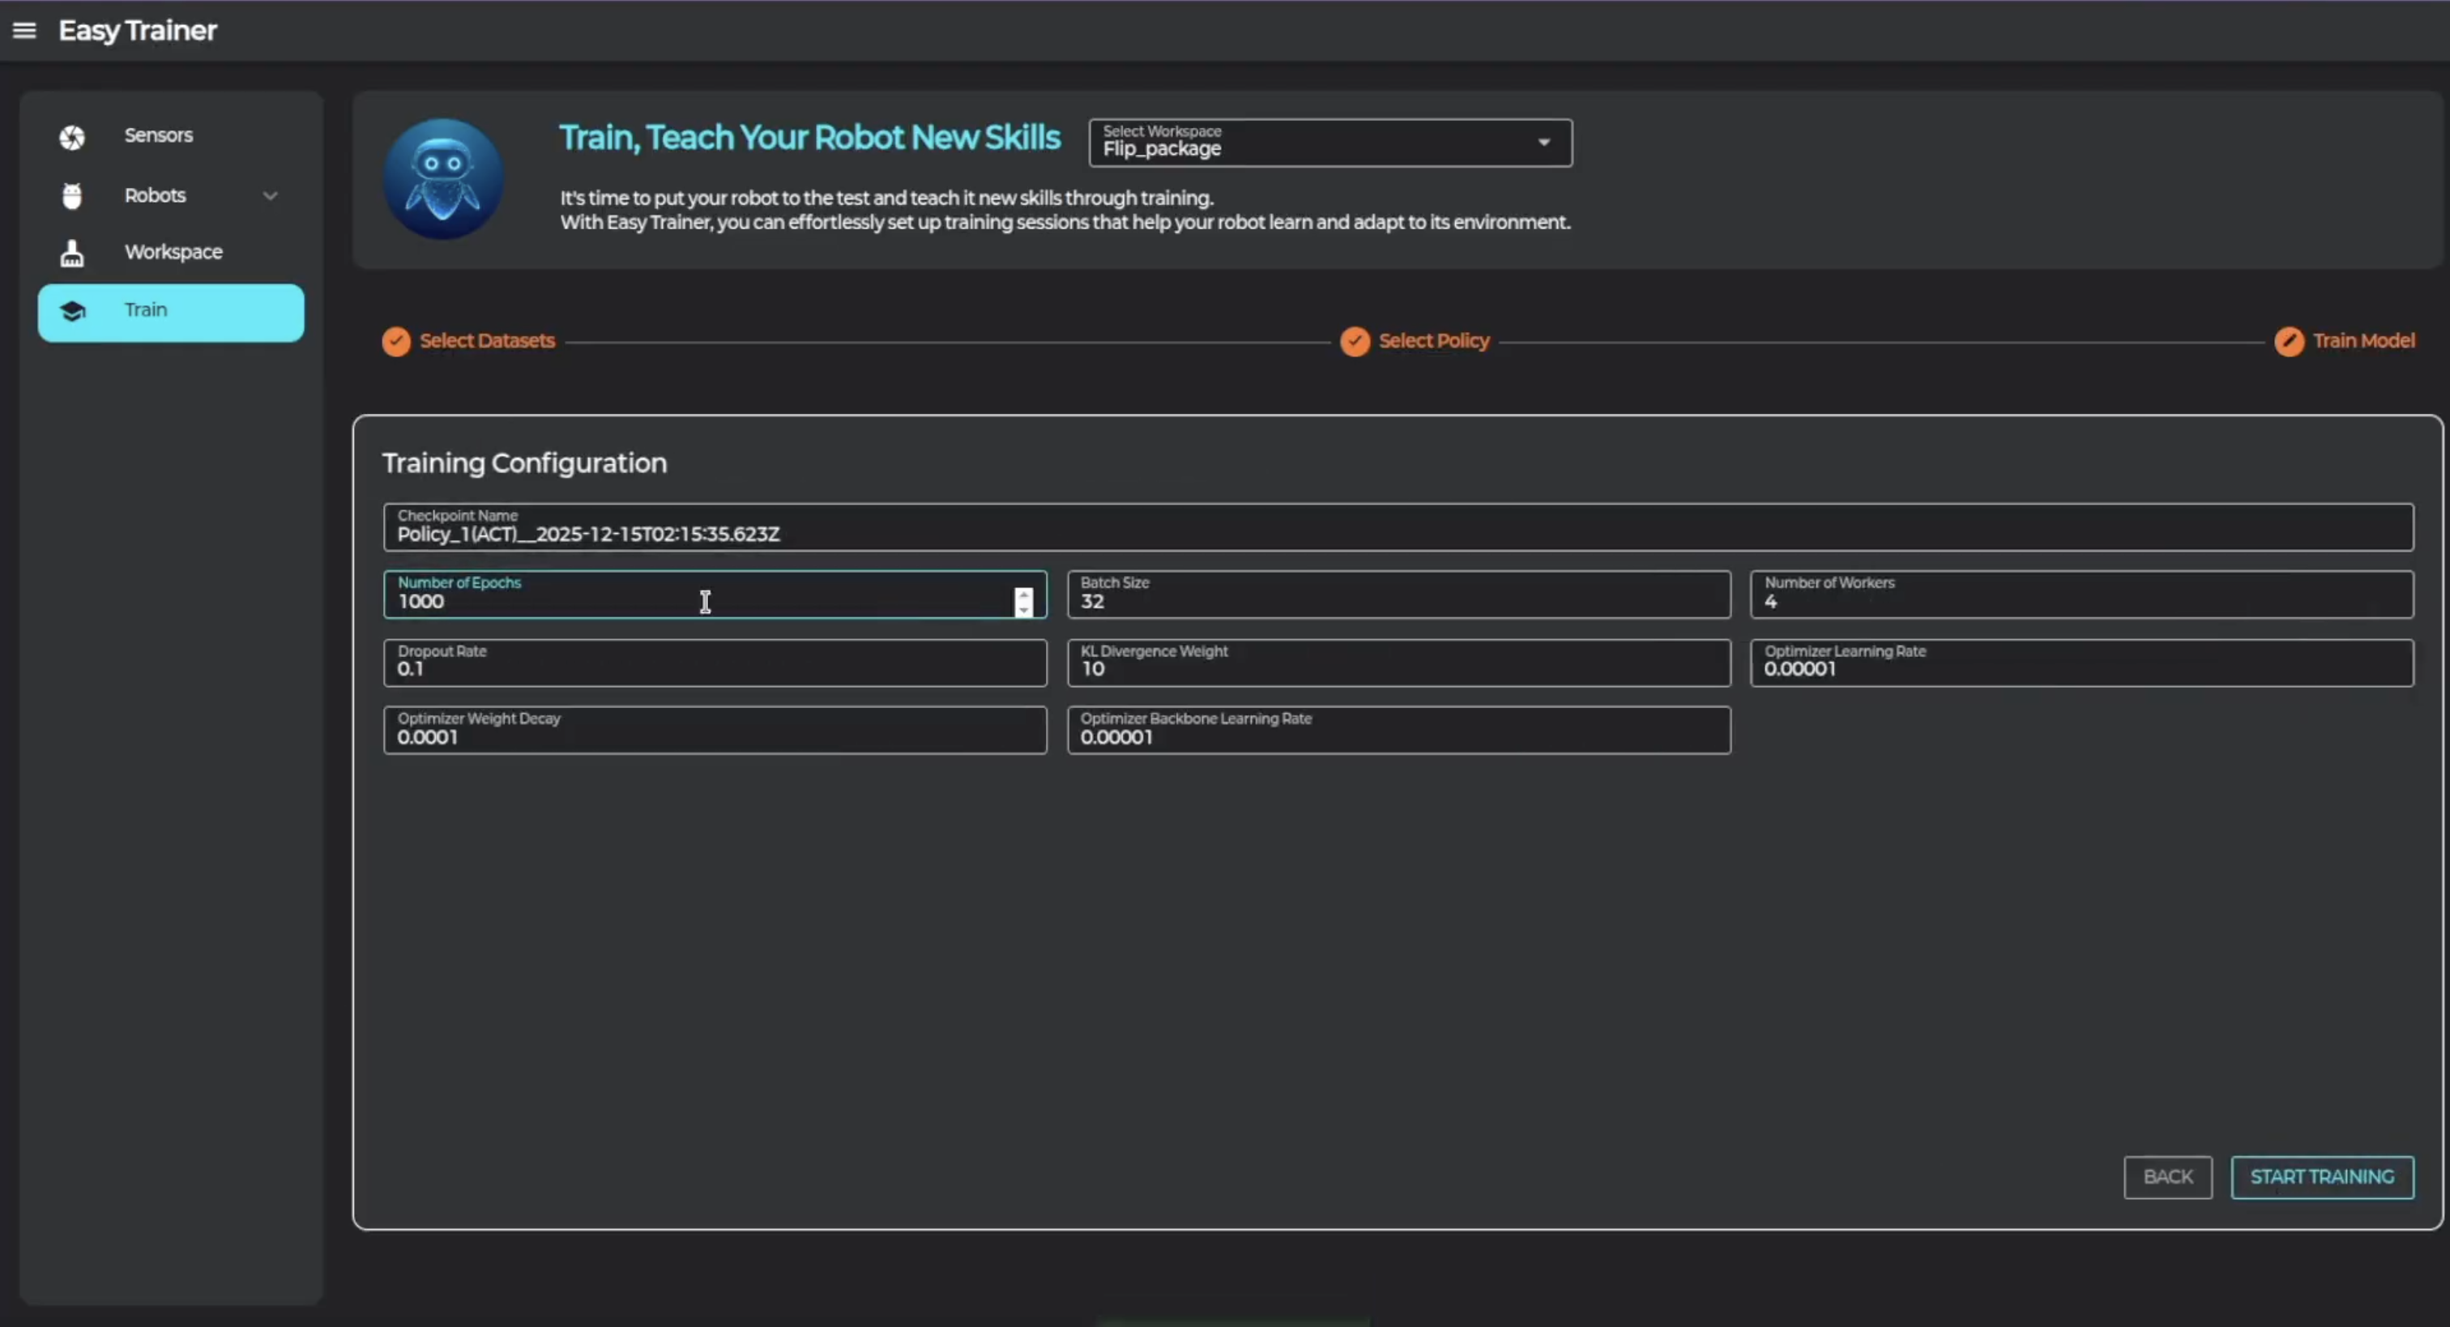Click the Train graduation cap icon

pos(72,311)
